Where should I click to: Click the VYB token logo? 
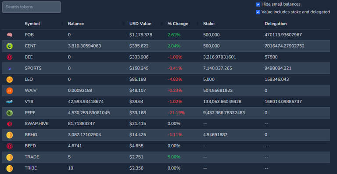pos(10,101)
